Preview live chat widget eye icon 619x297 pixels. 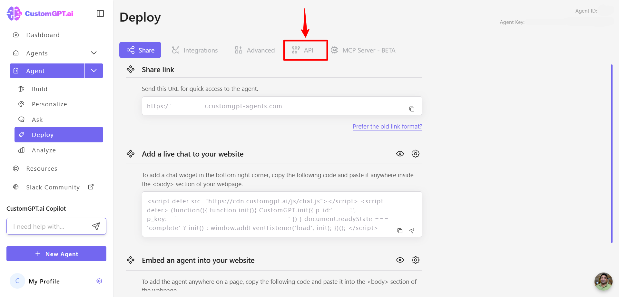point(400,154)
